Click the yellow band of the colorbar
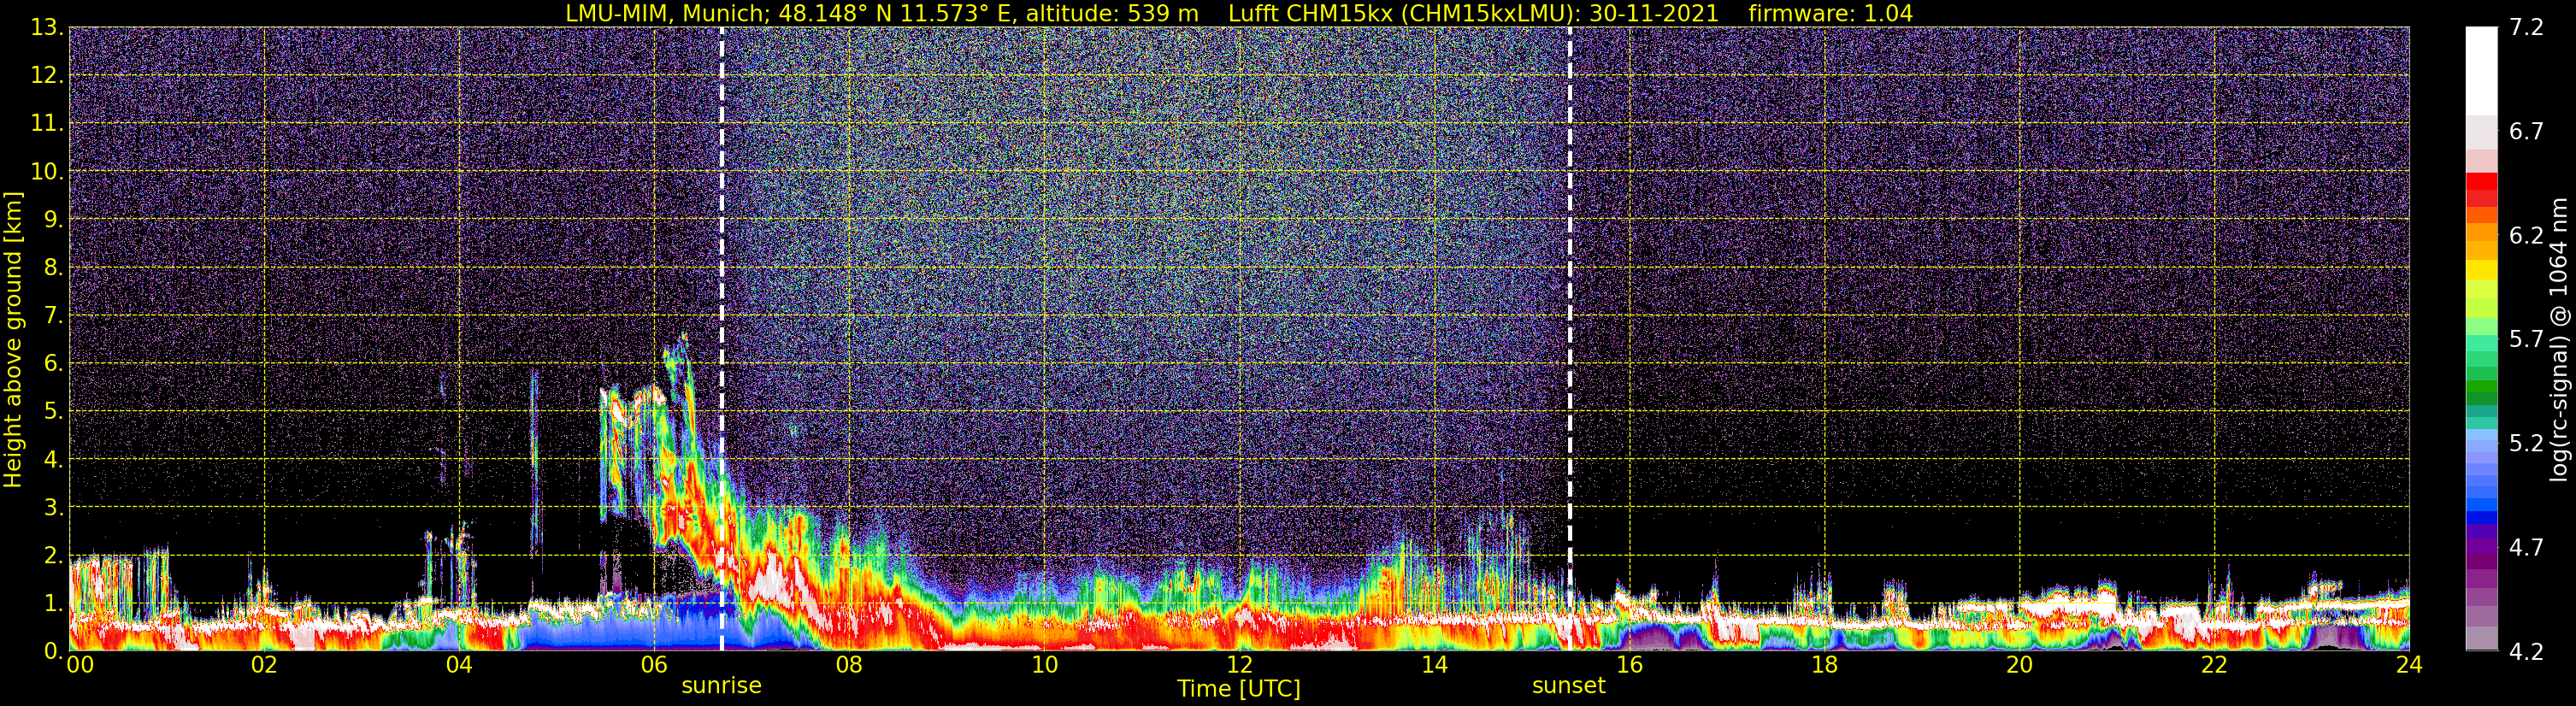2576x706 pixels. (2481, 270)
